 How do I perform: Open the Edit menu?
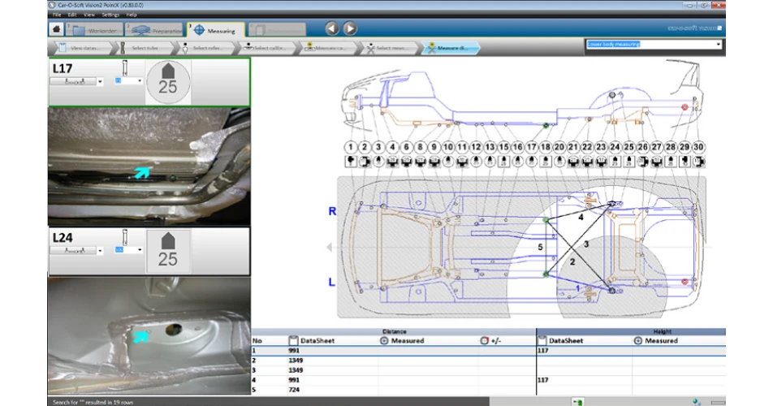pos(72,15)
